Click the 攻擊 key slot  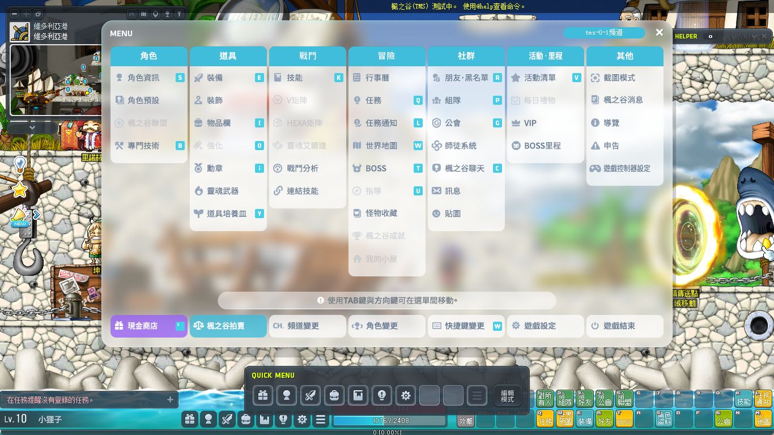coord(466,421)
